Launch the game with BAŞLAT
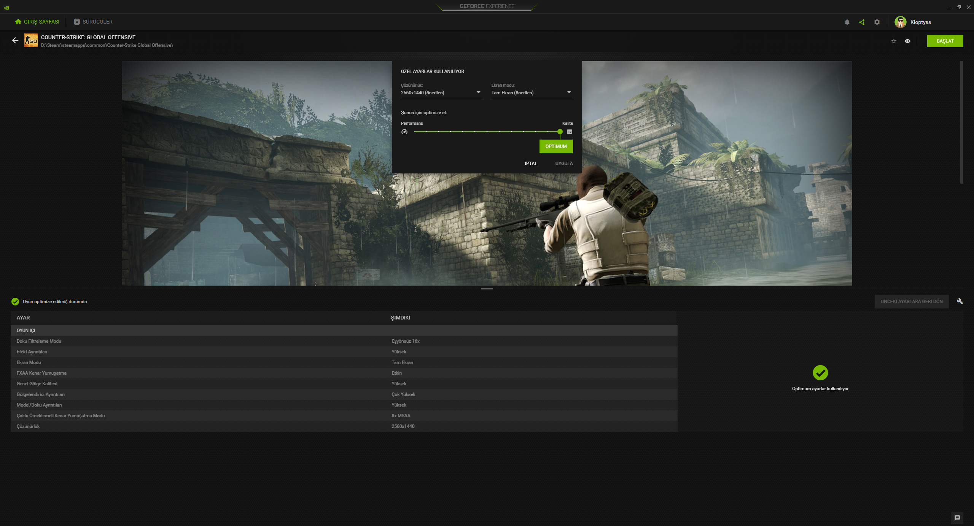Viewport: 974px width, 526px height. pyautogui.click(x=945, y=41)
